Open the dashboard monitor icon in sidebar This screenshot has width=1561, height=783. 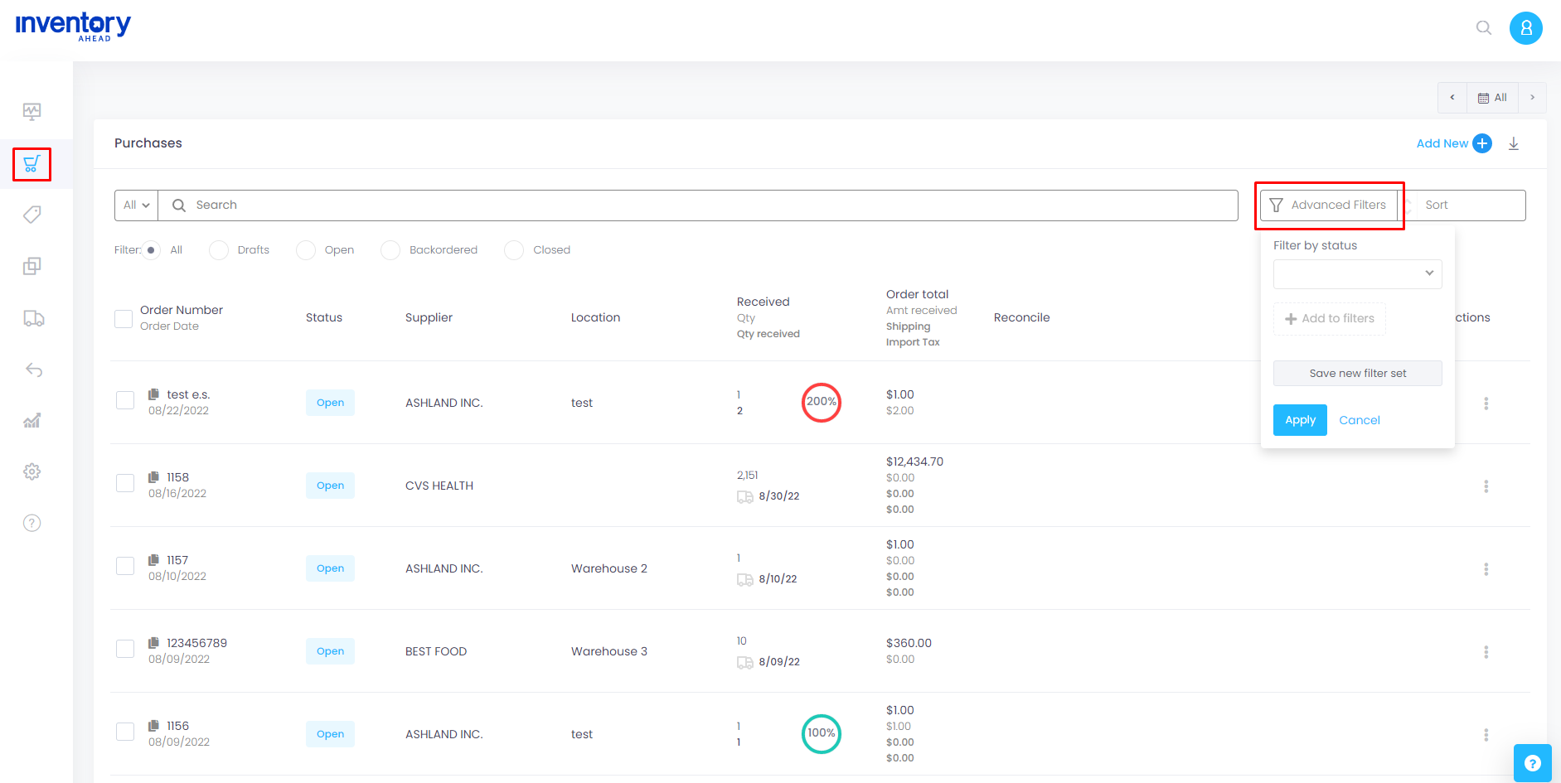tap(32, 111)
